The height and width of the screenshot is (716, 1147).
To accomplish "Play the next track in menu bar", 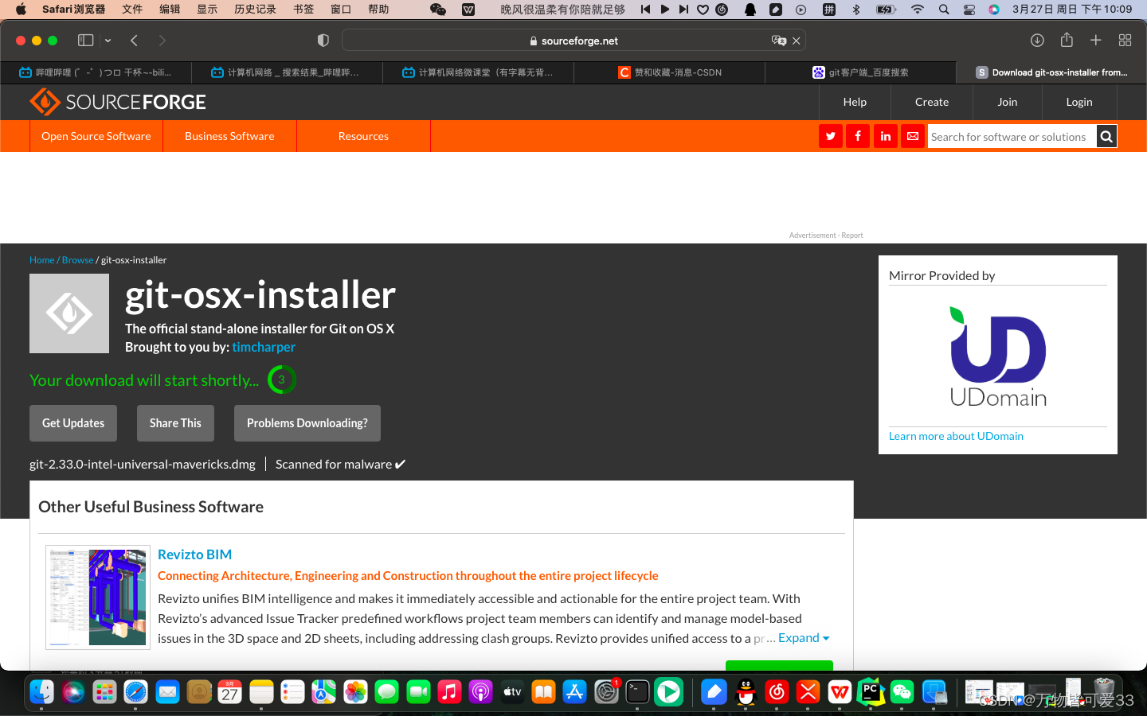I will [x=683, y=10].
